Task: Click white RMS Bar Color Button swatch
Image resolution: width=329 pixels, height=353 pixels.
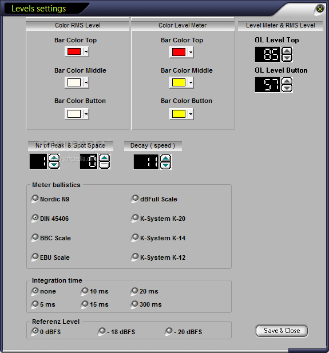Action: pyautogui.click(x=74, y=114)
